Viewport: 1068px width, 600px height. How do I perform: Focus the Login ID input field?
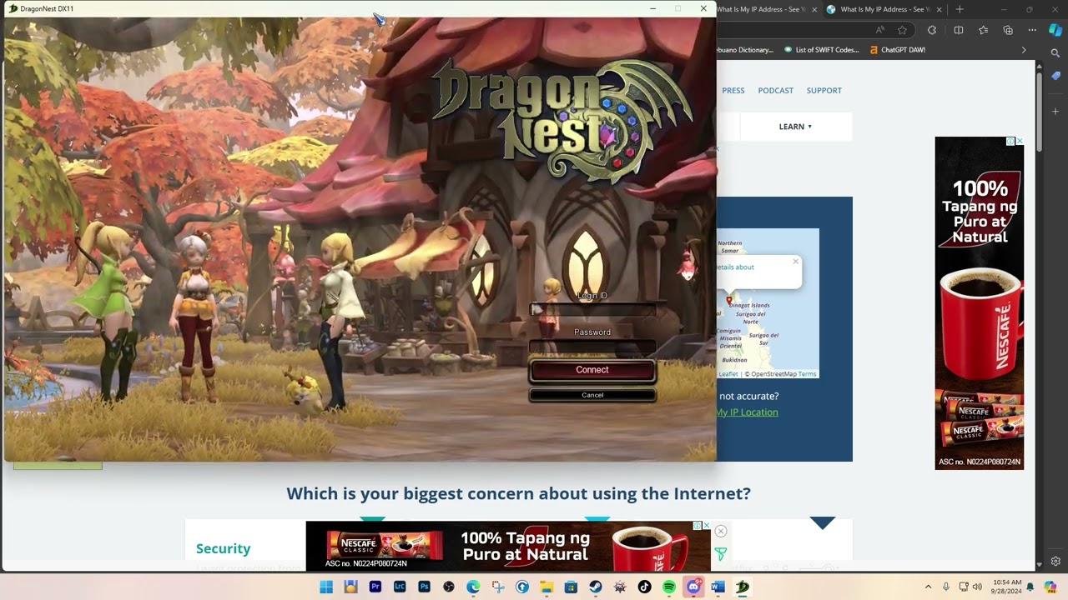point(592,310)
